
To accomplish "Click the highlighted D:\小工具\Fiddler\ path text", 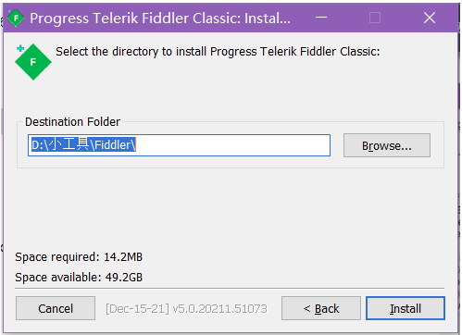I will coord(83,144).
